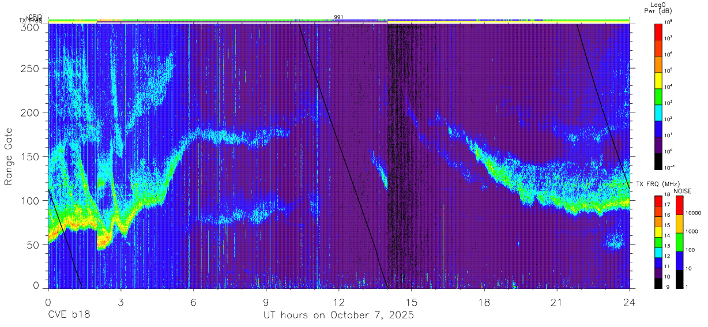Click the 6 tick on UT hours axis

(194, 302)
